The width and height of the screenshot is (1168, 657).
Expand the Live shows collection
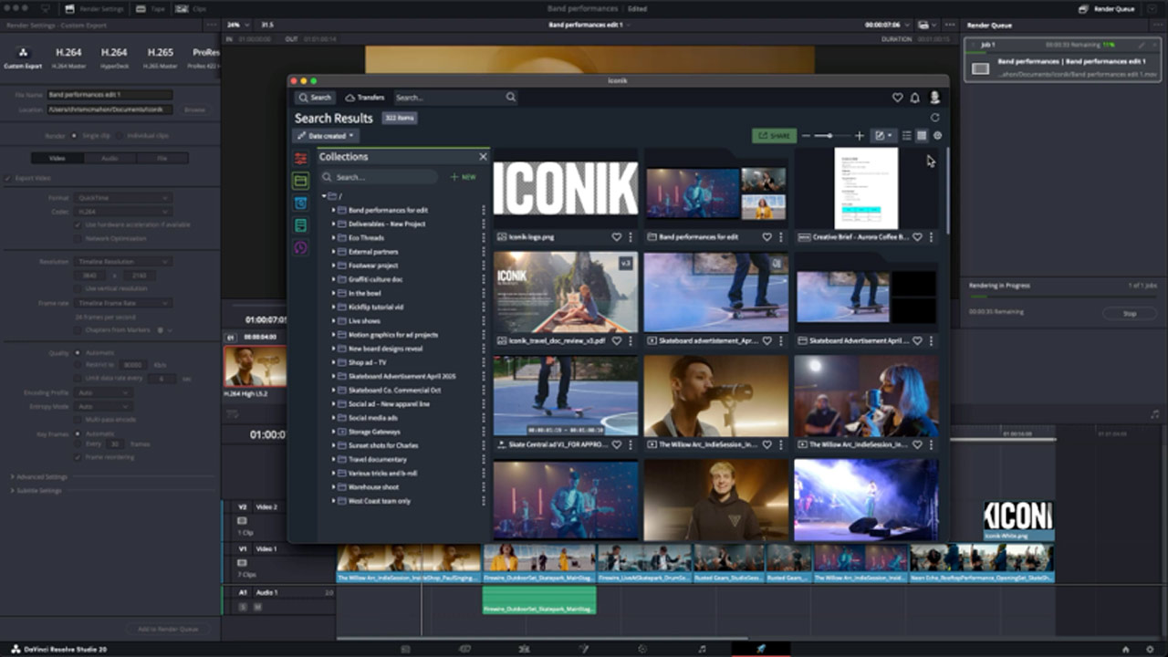[x=333, y=321]
